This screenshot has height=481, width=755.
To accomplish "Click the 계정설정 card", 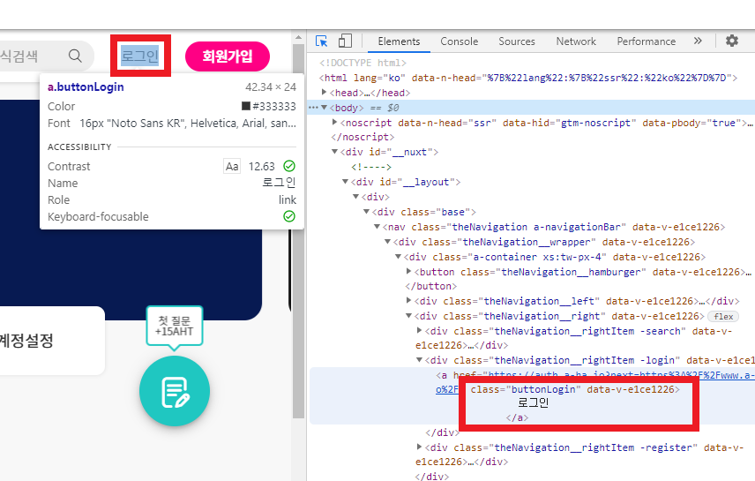I will coord(53,341).
